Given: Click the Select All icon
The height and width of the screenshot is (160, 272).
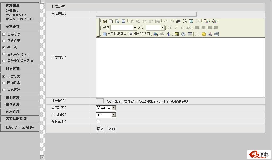Looking at the screenshot, I should pyautogui.click(x=191, y=21).
